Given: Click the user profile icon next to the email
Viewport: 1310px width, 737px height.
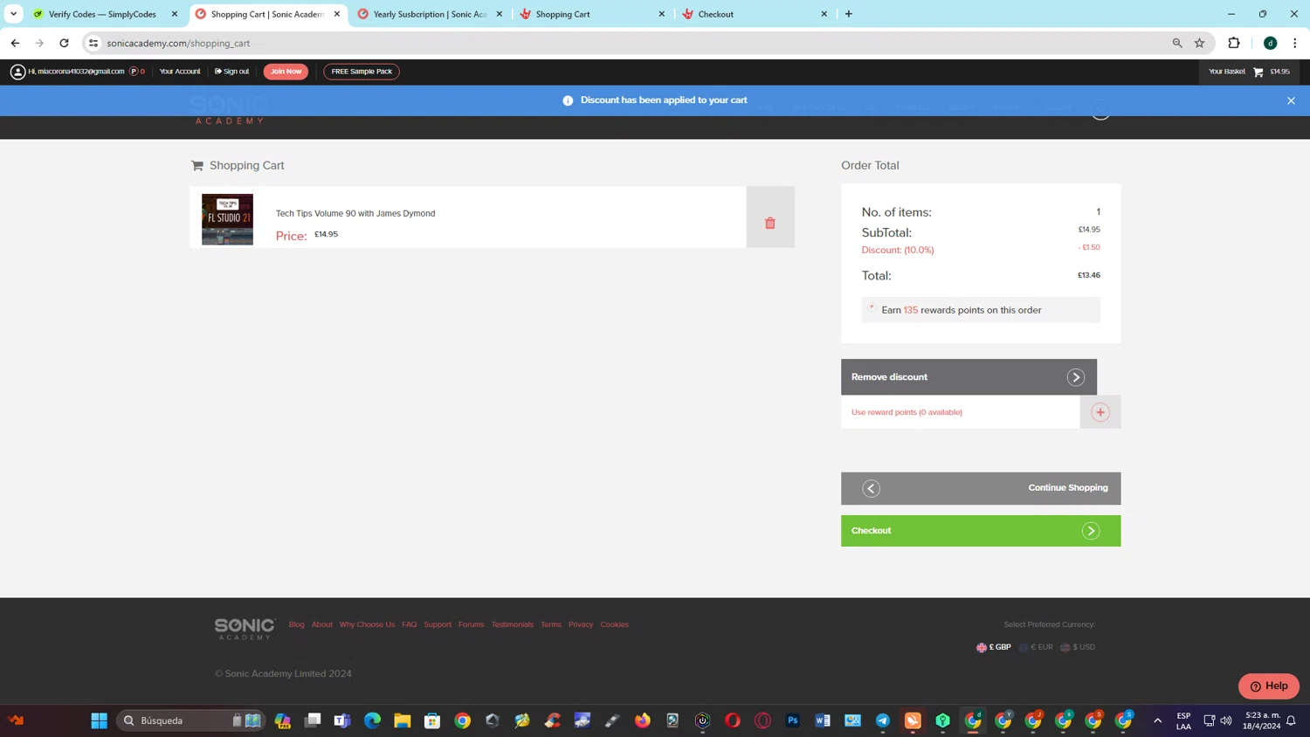Looking at the screenshot, I should click(x=17, y=72).
